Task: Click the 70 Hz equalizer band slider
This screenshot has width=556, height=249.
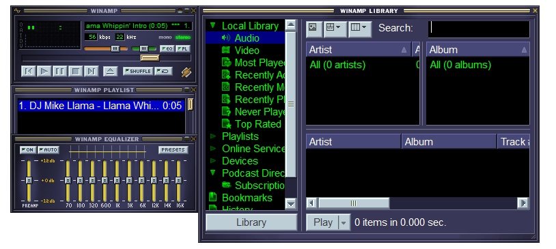Action: (68, 180)
